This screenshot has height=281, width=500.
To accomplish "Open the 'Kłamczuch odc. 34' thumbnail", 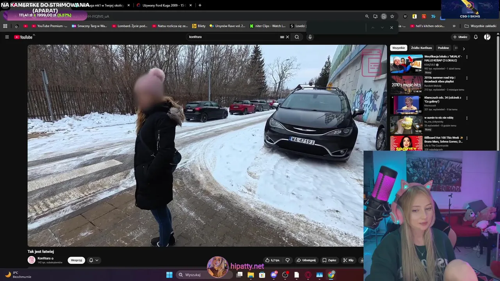I will pos(406,105).
